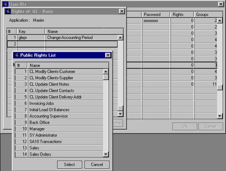Image resolution: width=226 pixels, height=171 pixels.
Task: Select CL Modify Clients-Supplier right
Action: pos(59,78)
